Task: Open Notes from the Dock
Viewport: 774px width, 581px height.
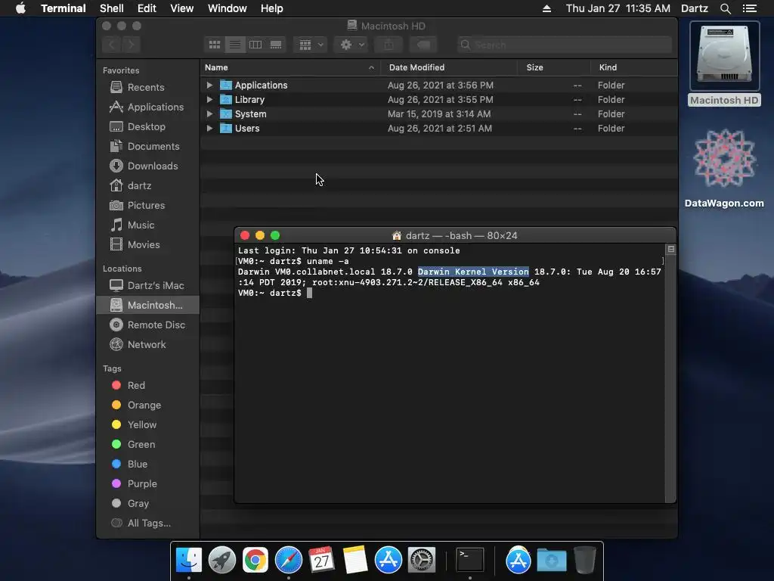Action: point(355,561)
